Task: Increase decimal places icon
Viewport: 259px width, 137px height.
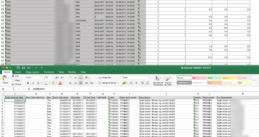Action: pyautogui.click(x=142, y=83)
